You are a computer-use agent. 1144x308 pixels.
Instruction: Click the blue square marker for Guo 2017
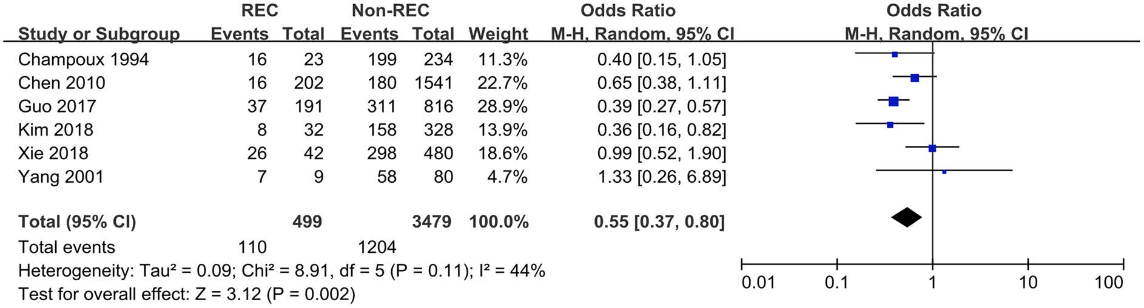coord(893,102)
